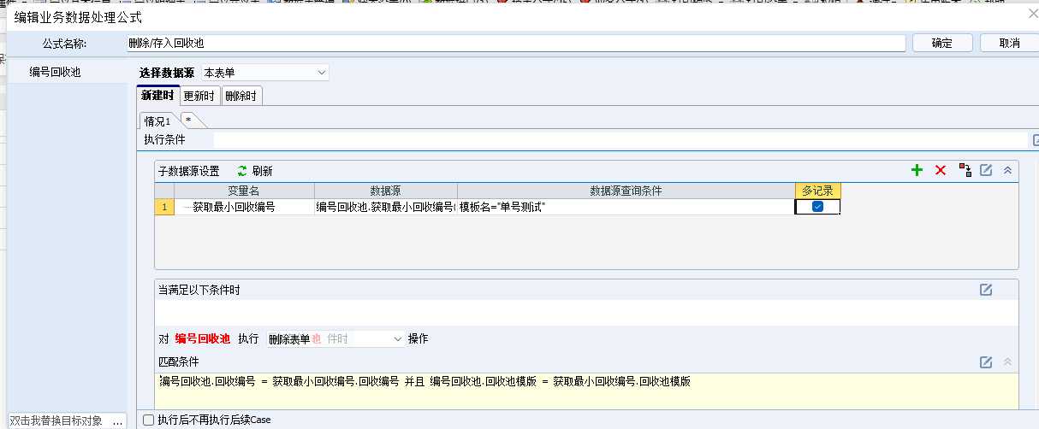This screenshot has height=429, width=1039.
Task: Click the 确定 button
Action: click(942, 43)
